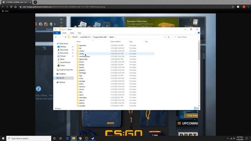Open Pictures in navigation pane

pos(63,56)
